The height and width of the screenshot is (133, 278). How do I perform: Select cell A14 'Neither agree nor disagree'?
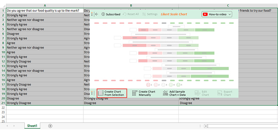tap(45, 71)
